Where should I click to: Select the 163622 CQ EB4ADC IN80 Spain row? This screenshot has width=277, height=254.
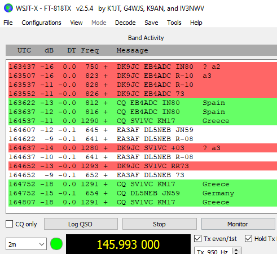(x=143, y=103)
